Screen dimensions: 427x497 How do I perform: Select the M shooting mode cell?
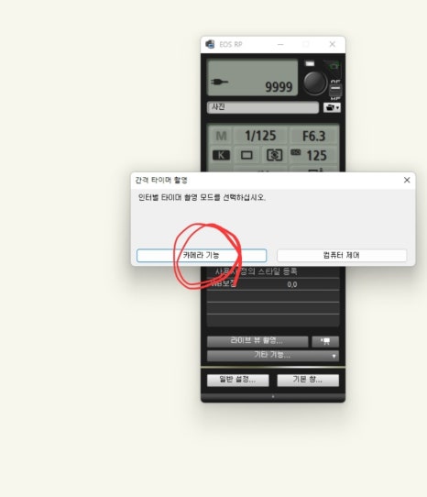click(x=221, y=136)
